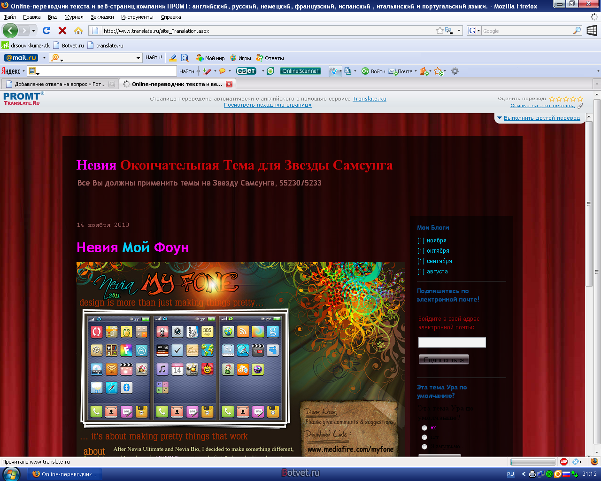Reload the page with the blue Refresh icon

[46, 31]
